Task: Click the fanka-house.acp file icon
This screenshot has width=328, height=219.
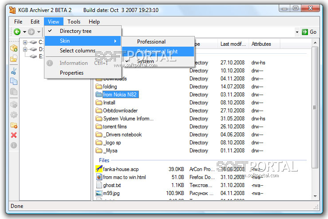Action: (99, 169)
